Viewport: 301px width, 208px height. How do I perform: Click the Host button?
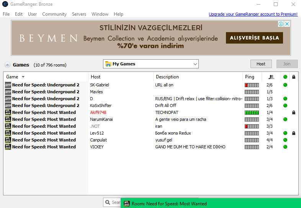pos(261,64)
